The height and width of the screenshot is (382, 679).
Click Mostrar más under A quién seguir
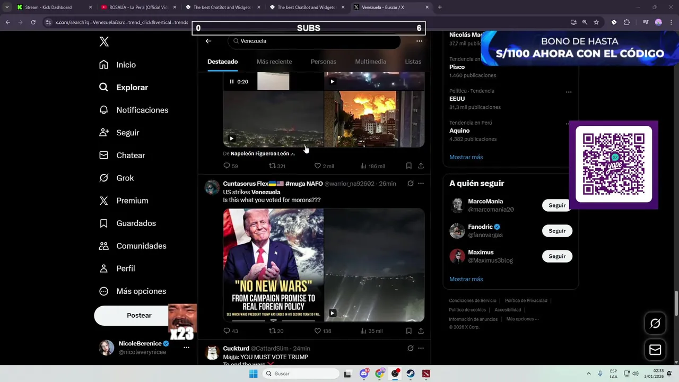pyautogui.click(x=466, y=279)
